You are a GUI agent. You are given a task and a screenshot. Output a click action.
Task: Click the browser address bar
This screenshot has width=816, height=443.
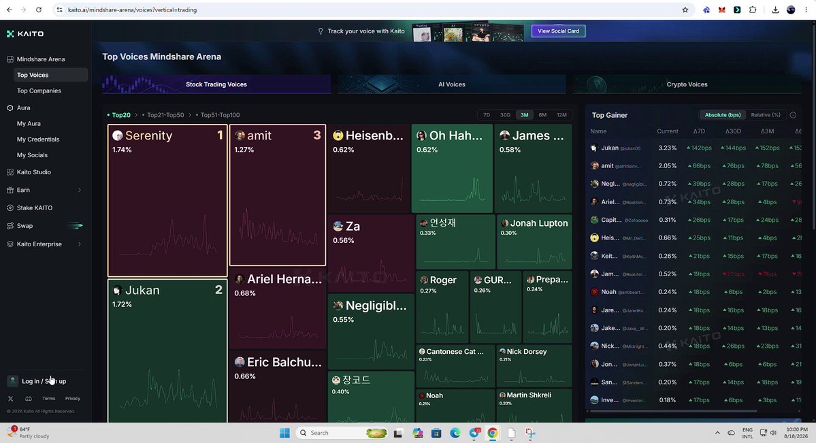click(364, 10)
